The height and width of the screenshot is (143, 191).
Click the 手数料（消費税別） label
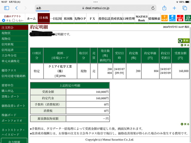48,105
